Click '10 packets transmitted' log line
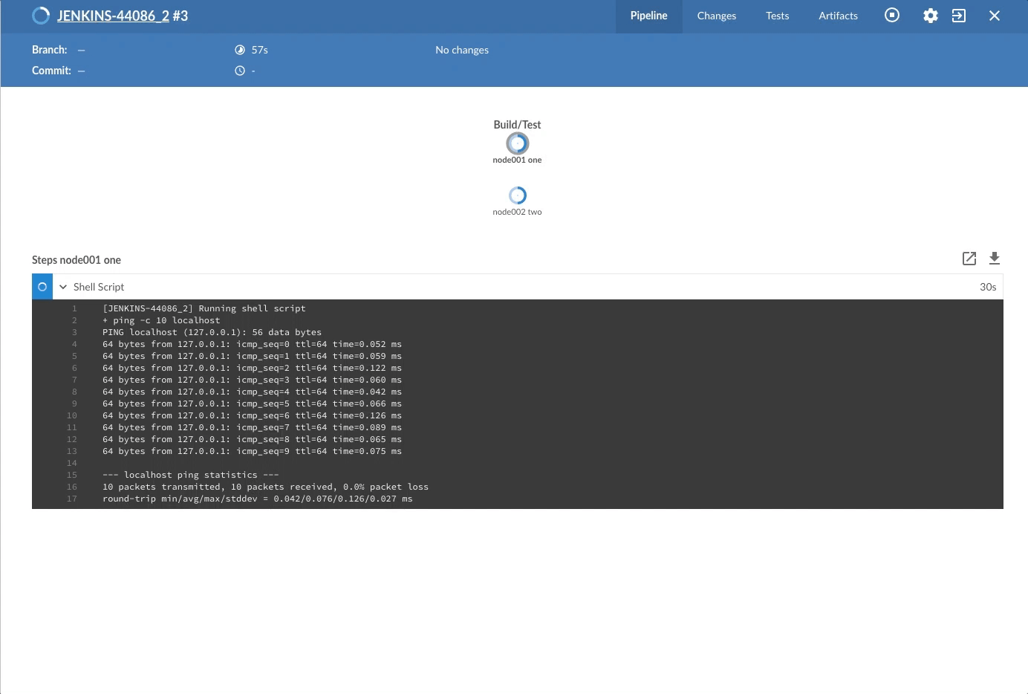Screen dimensions: 1028x694 point(265,487)
